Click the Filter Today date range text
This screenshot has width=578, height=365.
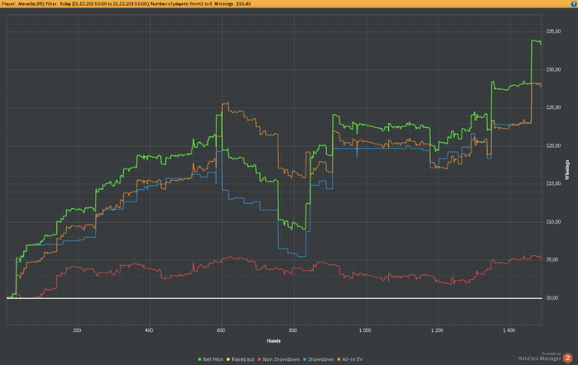pos(97,3)
